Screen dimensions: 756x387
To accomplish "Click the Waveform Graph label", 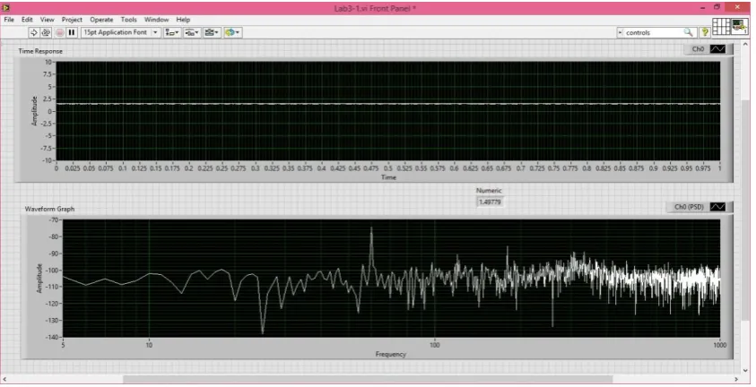I will pos(49,209).
